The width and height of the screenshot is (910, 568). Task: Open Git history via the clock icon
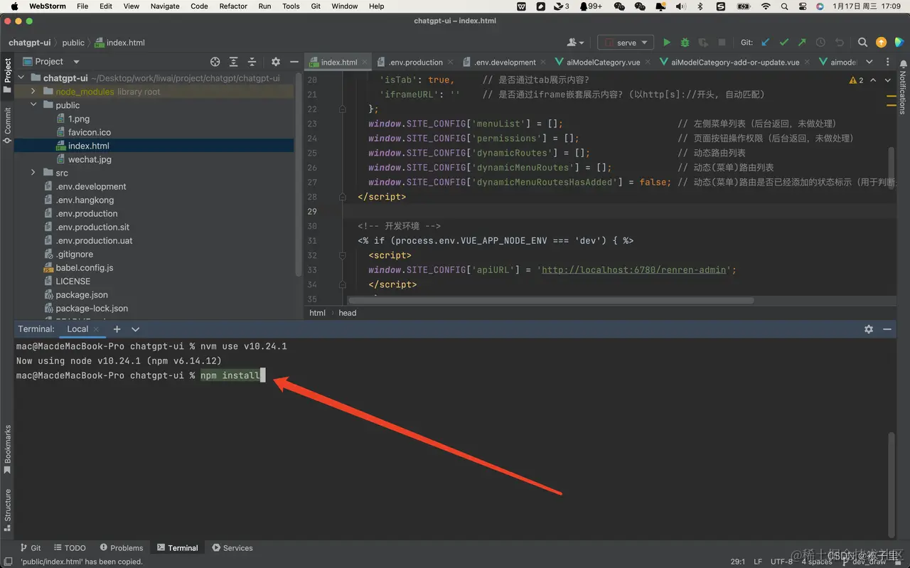tap(820, 43)
